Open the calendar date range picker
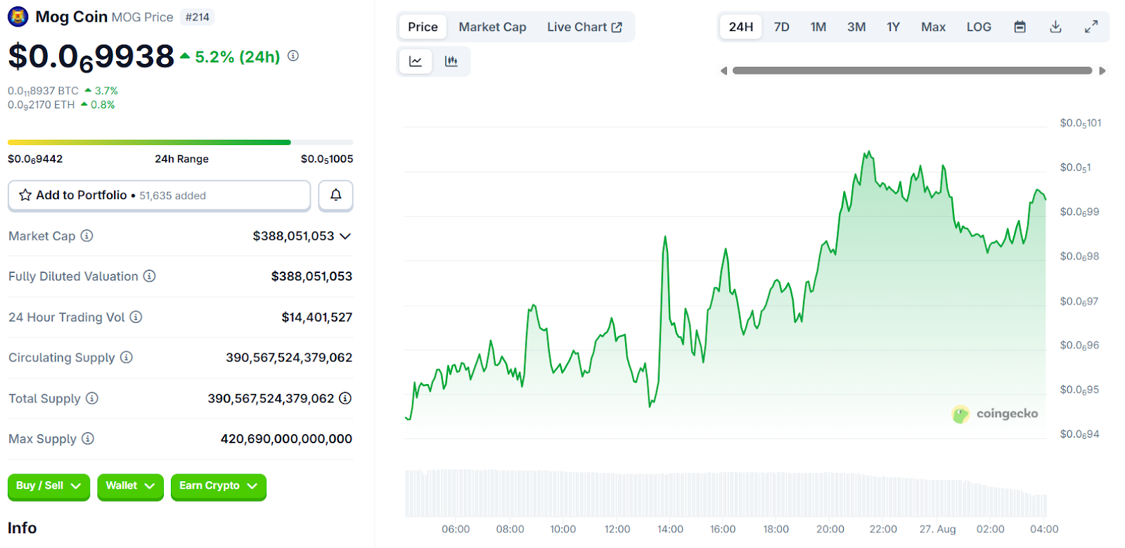This screenshot has height=548, width=1125. (x=1020, y=27)
